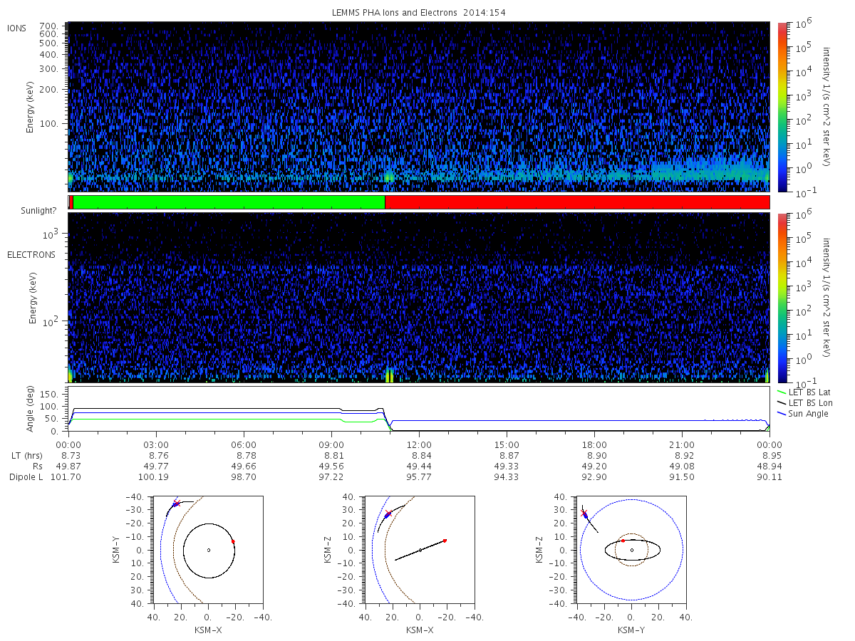Click the electrons intensity color bar
This screenshot has width=855, height=641.
782,298
